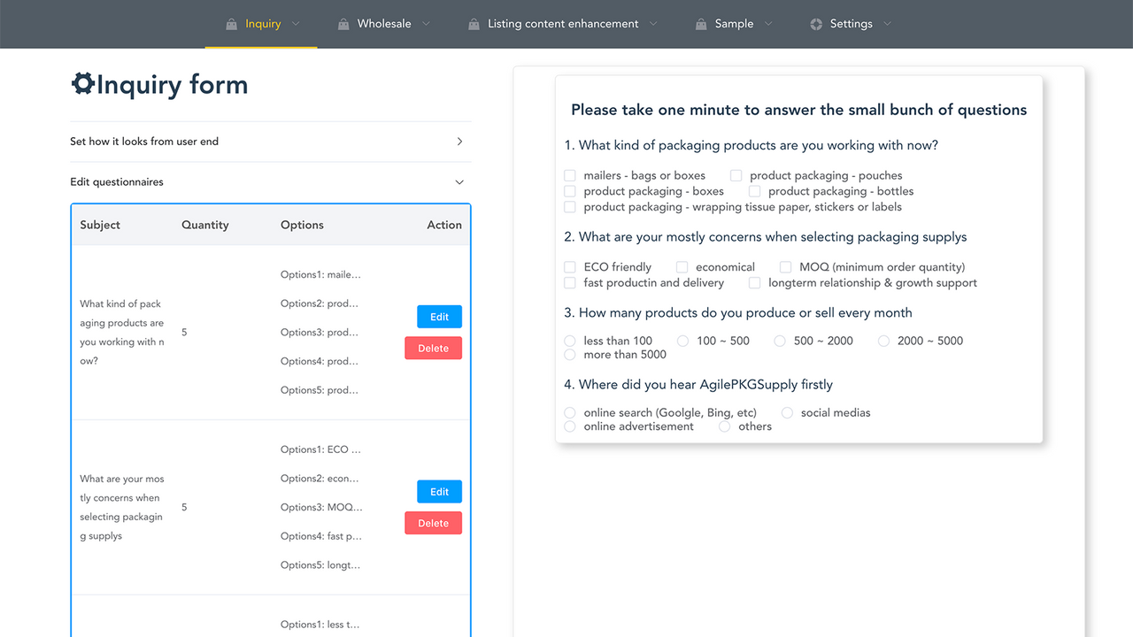Viewport: 1133px width, 637px height.
Task: Check 'longterm relationship & growth support'
Action: (754, 283)
